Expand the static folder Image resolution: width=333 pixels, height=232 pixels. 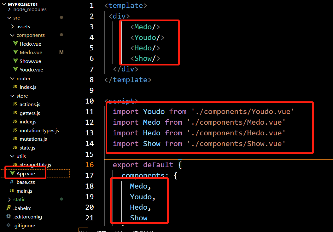point(9,200)
